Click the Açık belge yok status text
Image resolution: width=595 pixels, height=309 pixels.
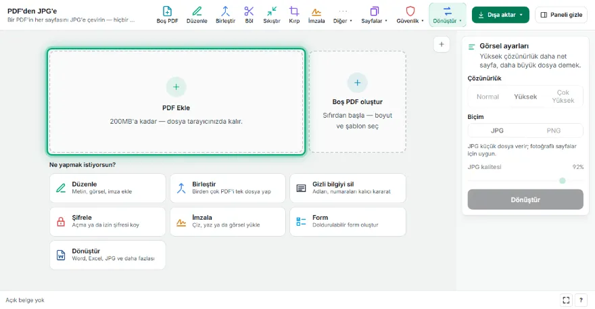[x=25, y=300]
